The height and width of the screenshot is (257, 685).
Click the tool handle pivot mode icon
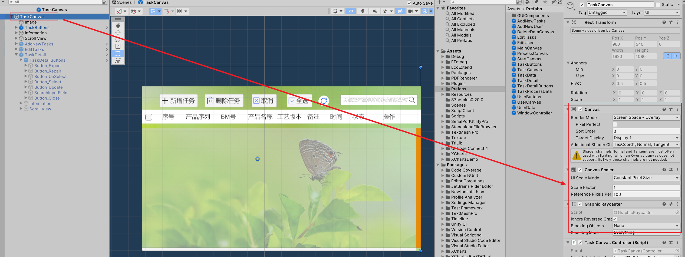pos(119,11)
